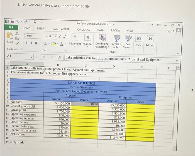Open the underline style dropdown arrow

point(40,43)
